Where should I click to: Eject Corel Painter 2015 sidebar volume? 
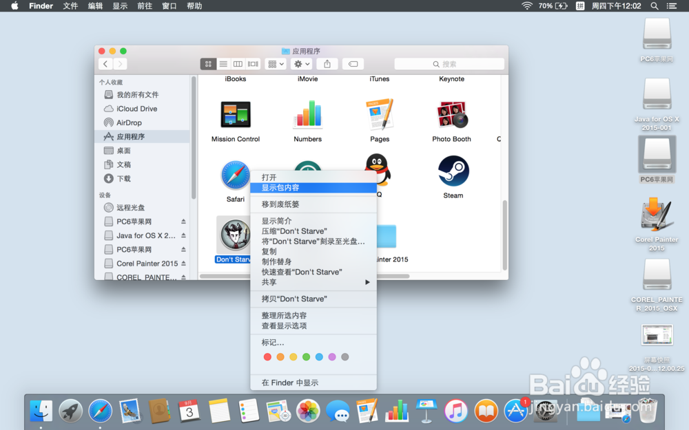tap(183, 264)
